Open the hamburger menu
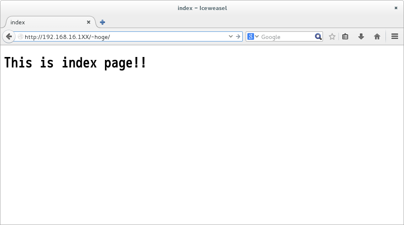The height and width of the screenshot is (225, 404). pos(395,36)
